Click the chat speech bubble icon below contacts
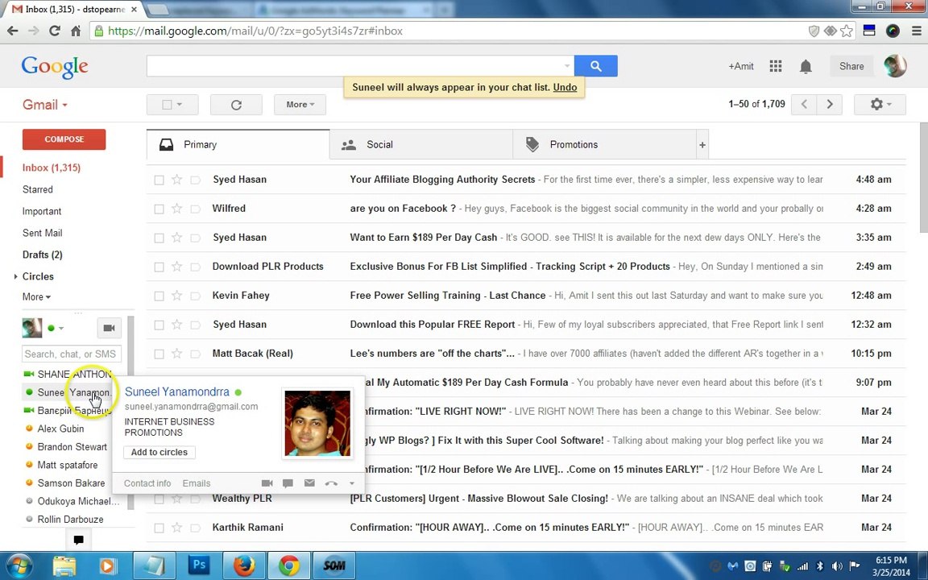Screen dimensions: 928x580 tap(78, 539)
